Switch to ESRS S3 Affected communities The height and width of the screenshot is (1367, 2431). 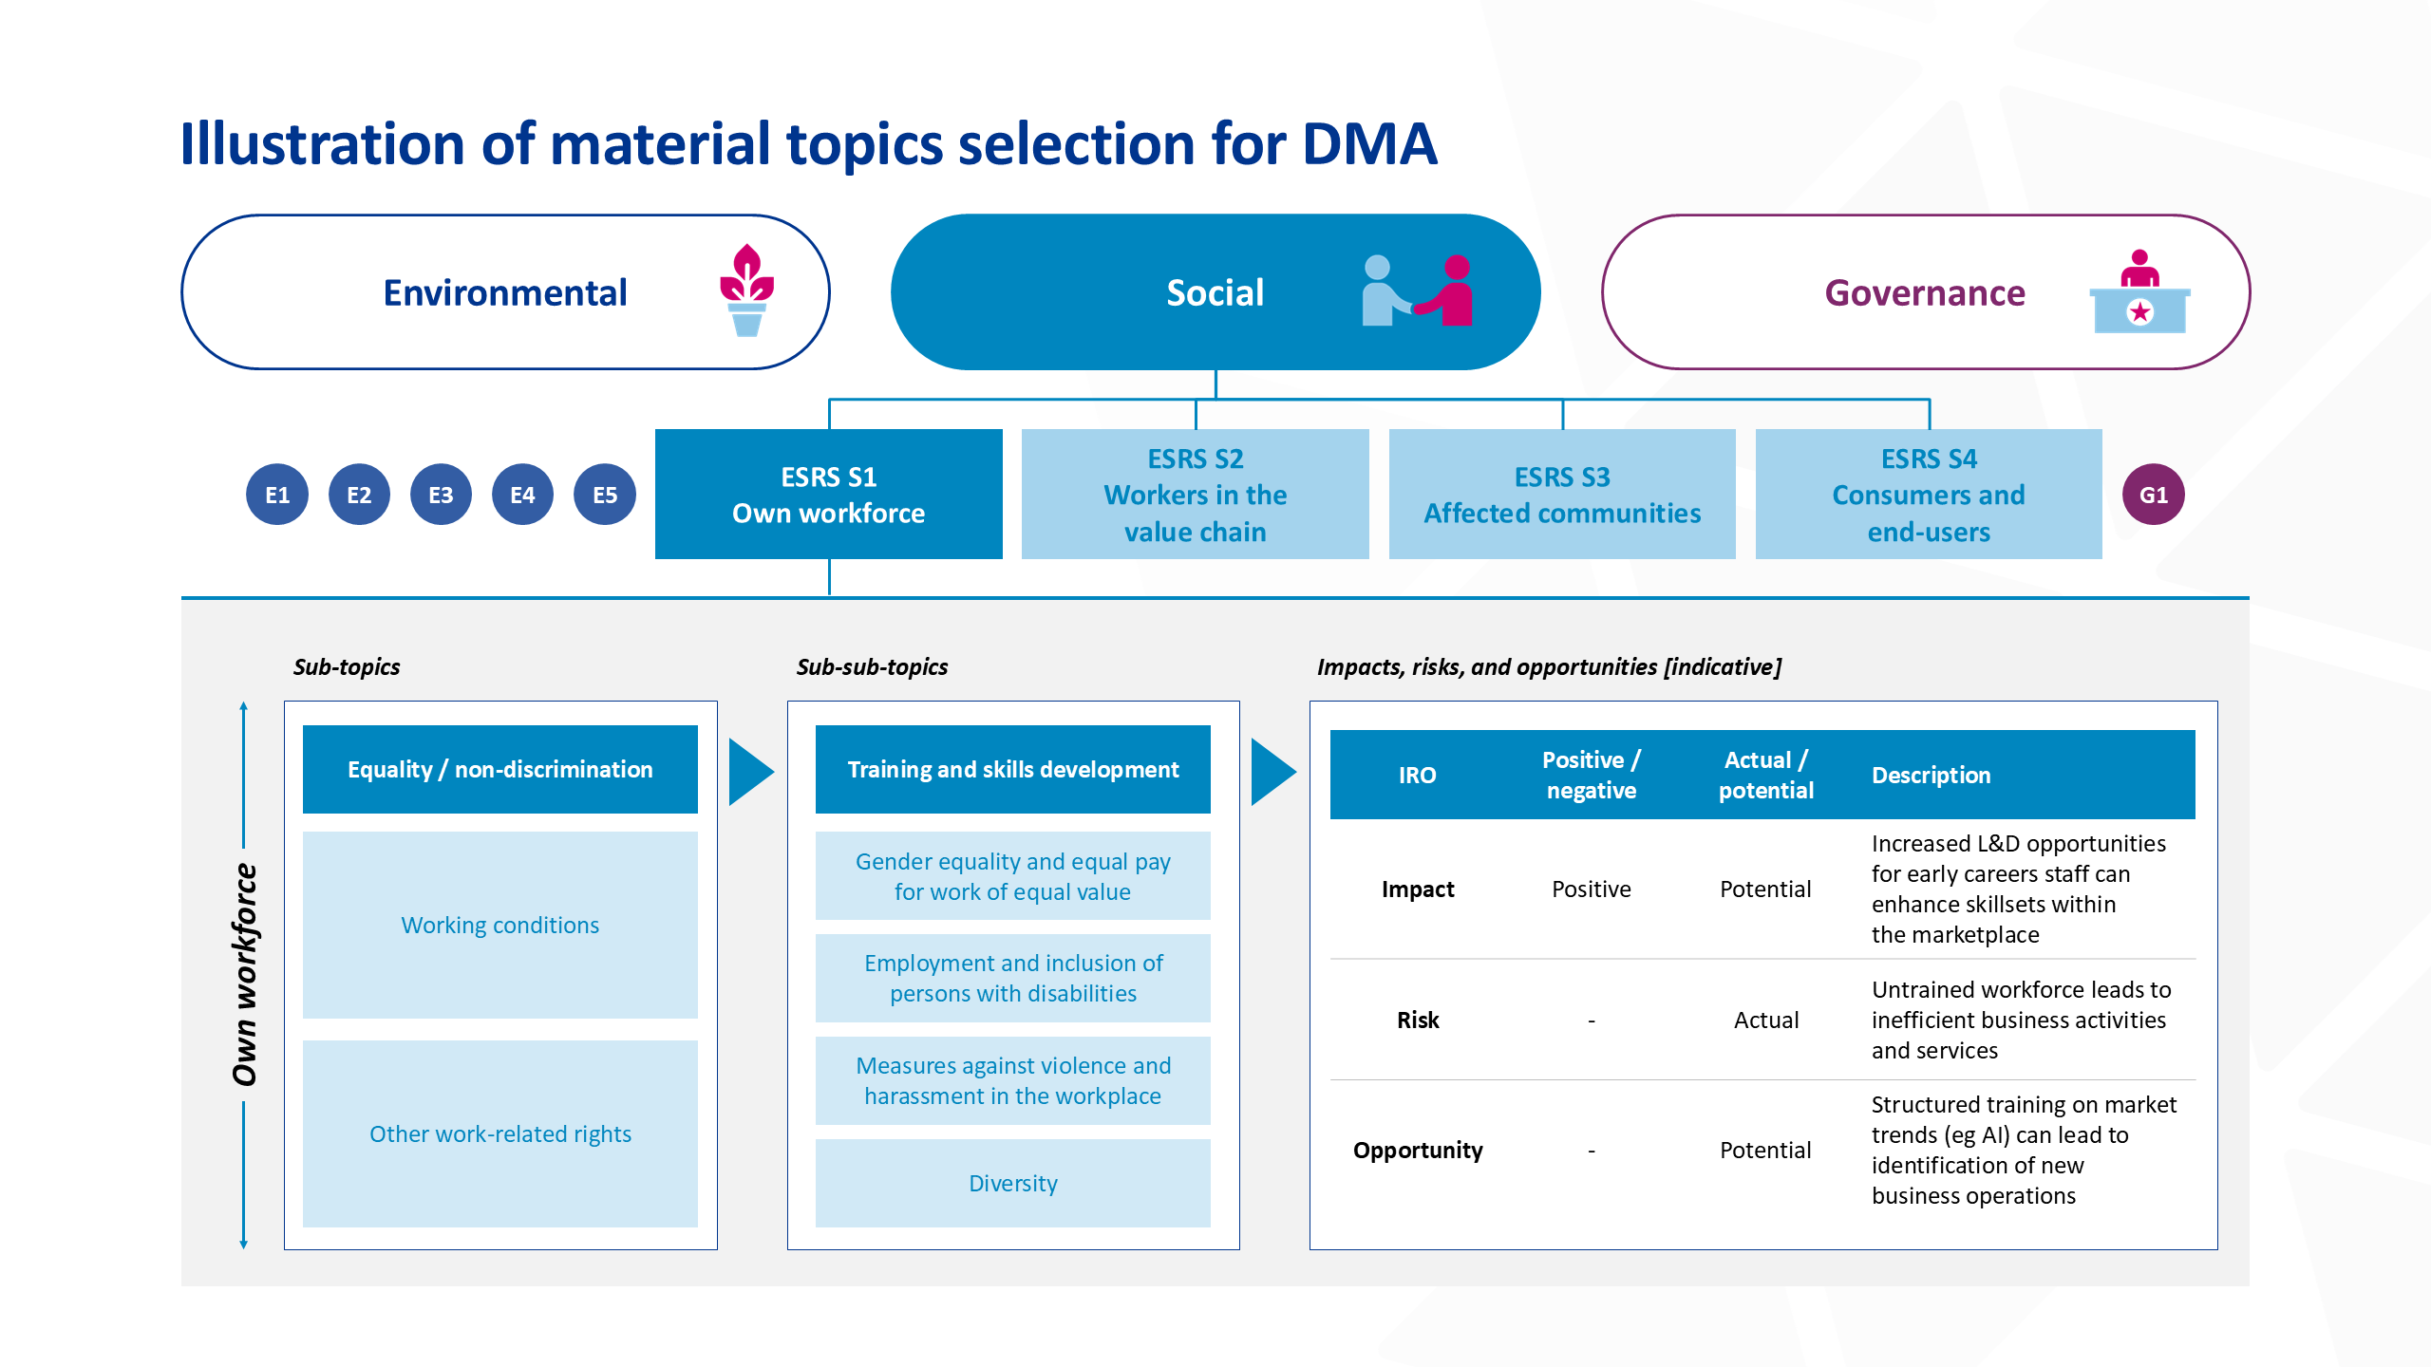(1562, 495)
